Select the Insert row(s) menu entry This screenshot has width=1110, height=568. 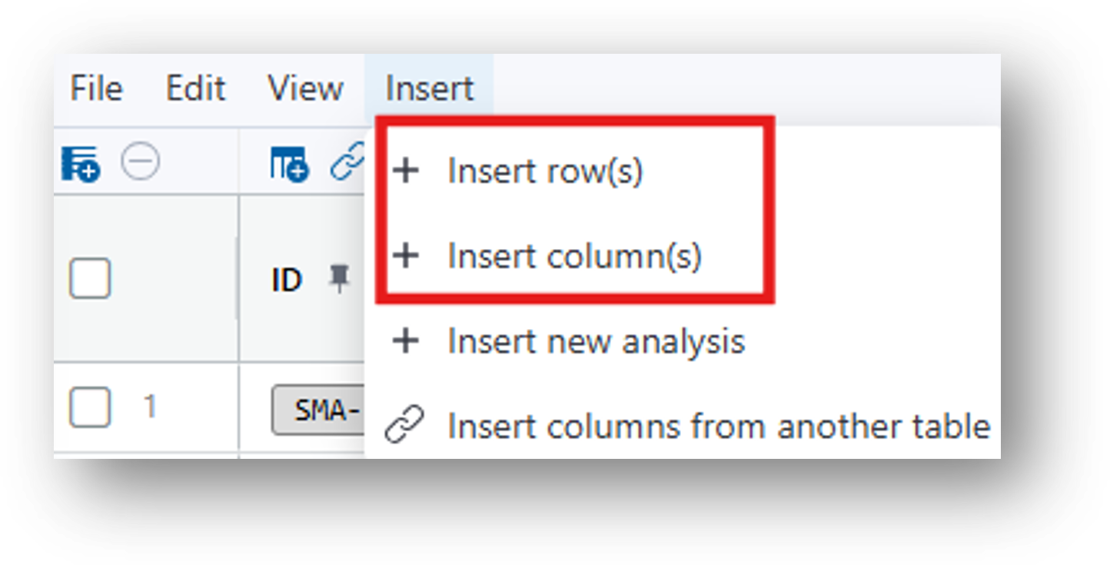point(545,171)
